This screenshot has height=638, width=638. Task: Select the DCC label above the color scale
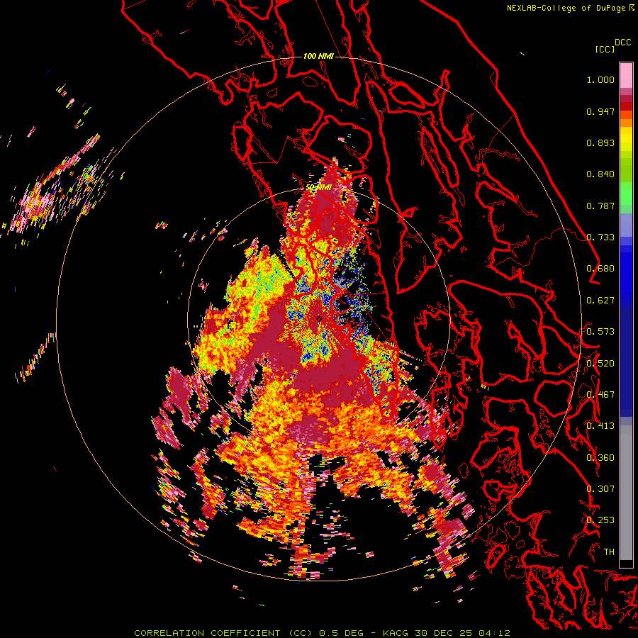[x=622, y=43]
